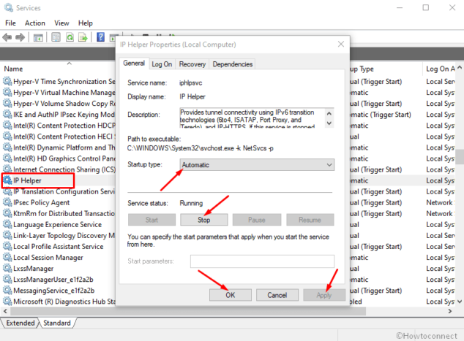Click gear icon beside Local Profile Assistant Service
This screenshot has height=341, width=464.
pyautogui.click(x=7, y=246)
